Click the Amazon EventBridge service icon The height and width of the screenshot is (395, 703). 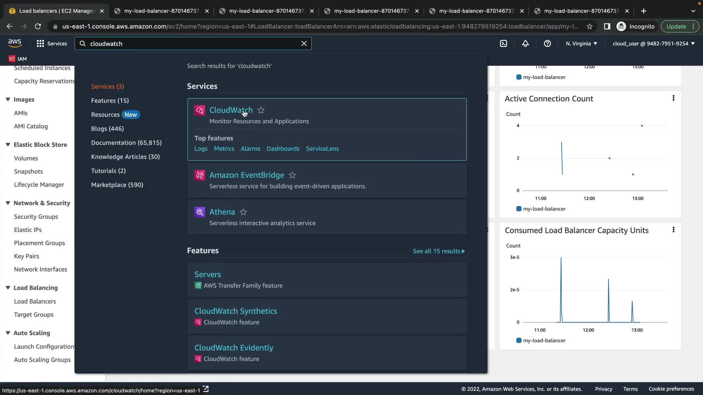pos(200,175)
